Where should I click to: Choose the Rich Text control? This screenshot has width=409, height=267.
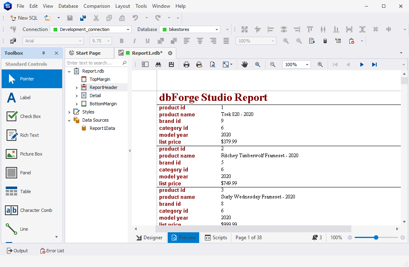point(32,135)
